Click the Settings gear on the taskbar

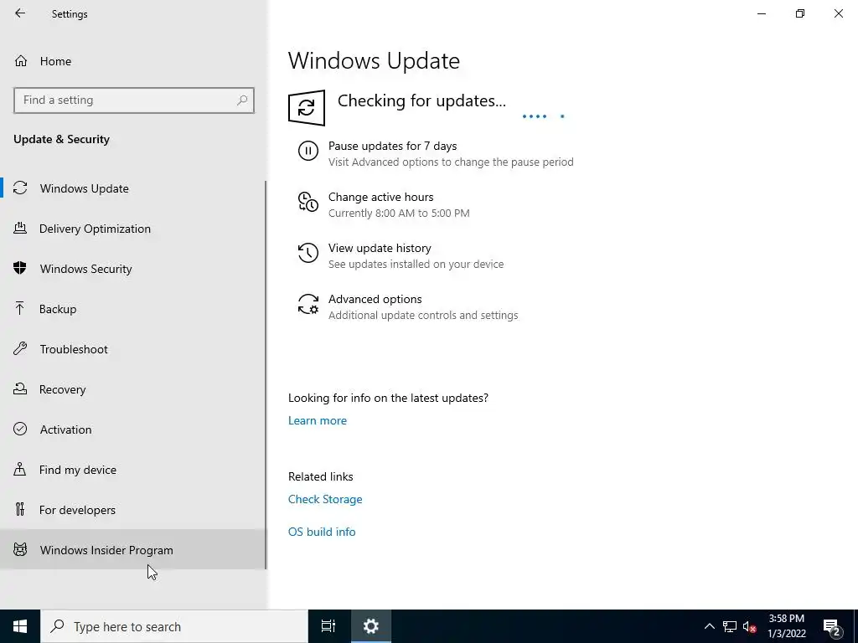click(x=371, y=626)
